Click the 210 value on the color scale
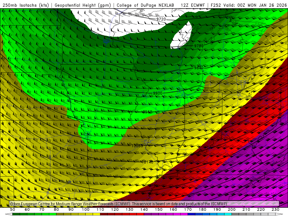The width and height of the screenshot is (288, 216). (246, 210)
